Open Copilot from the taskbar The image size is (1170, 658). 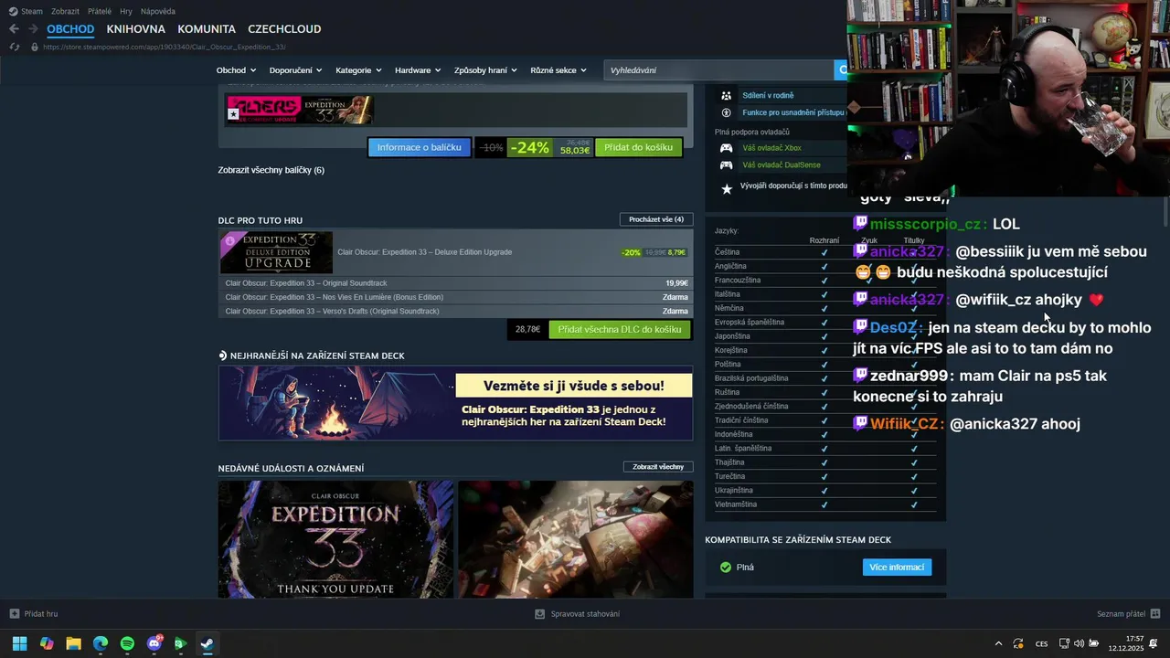click(x=47, y=643)
